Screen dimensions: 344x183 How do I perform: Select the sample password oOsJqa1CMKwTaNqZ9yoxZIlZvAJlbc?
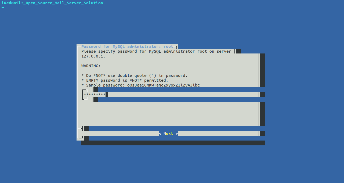click(164, 85)
